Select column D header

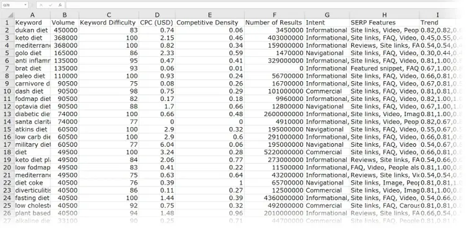coord(157,15)
